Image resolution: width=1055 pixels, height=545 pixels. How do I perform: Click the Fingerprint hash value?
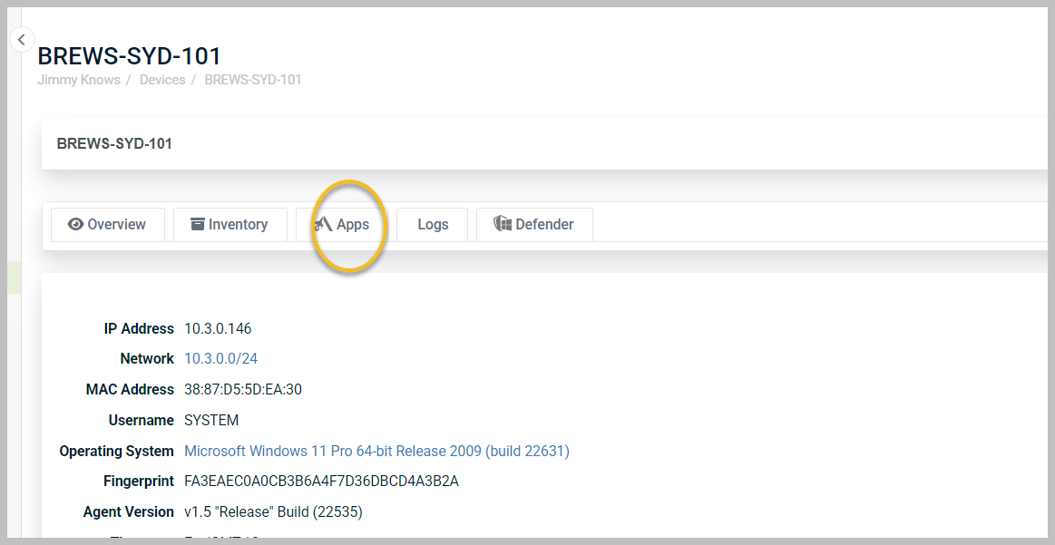click(x=321, y=482)
